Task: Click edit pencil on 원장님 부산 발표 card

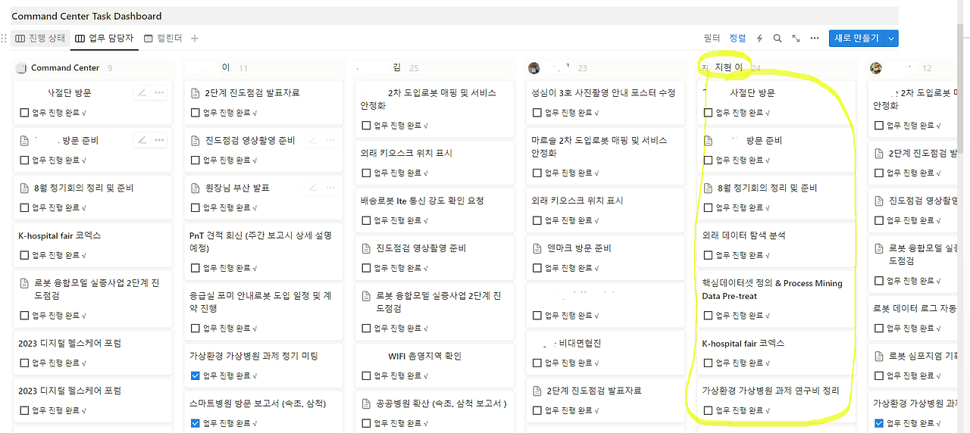Action: [313, 187]
